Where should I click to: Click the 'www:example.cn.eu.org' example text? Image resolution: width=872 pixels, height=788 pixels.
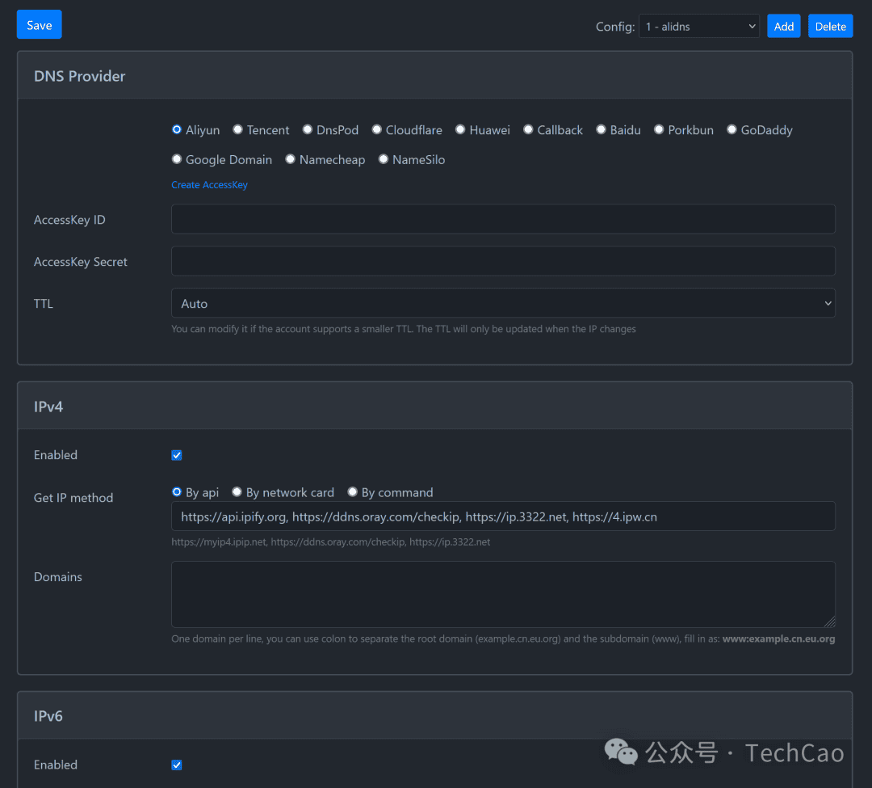click(778, 638)
